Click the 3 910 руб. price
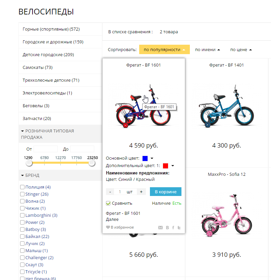Image resolution: width=271 pixels, height=280 pixels. click(226, 254)
